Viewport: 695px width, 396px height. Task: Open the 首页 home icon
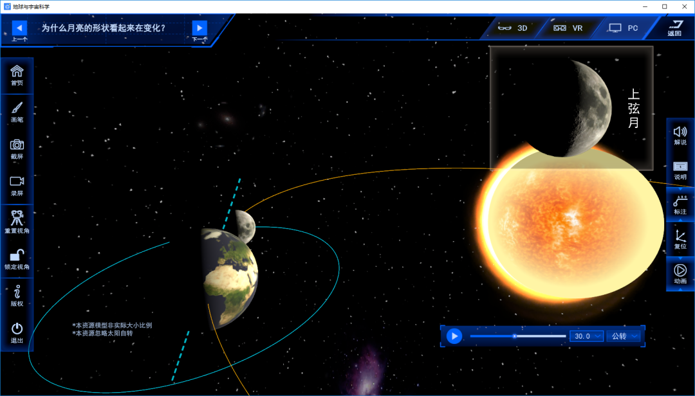pyautogui.click(x=17, y=75)
